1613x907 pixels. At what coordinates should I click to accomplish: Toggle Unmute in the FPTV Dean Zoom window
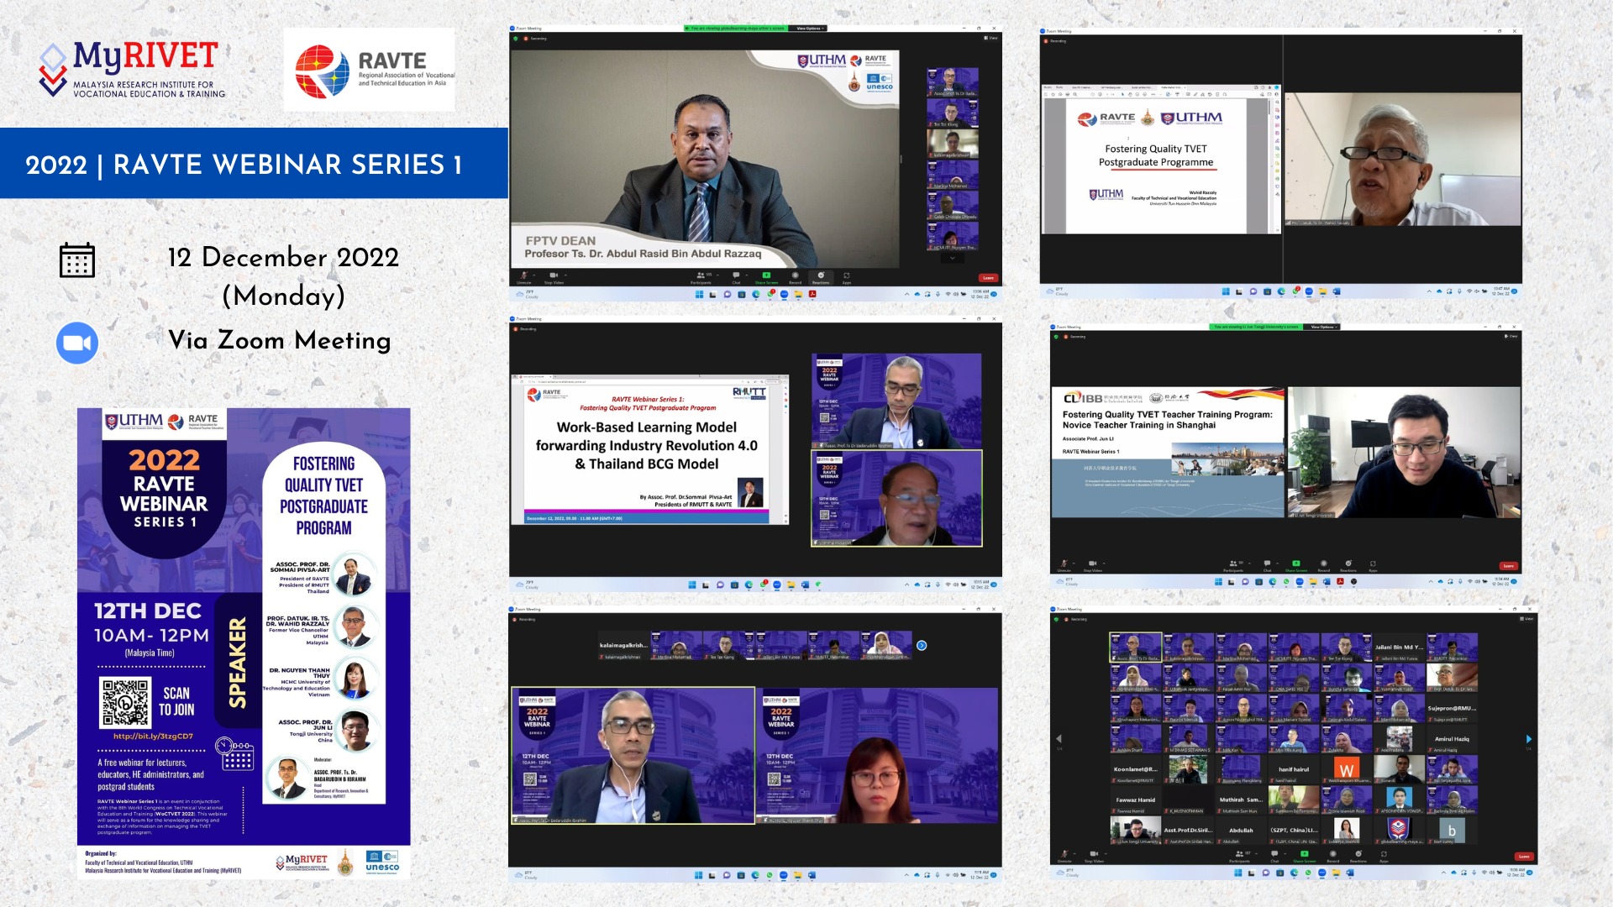(x=523, y=277)
